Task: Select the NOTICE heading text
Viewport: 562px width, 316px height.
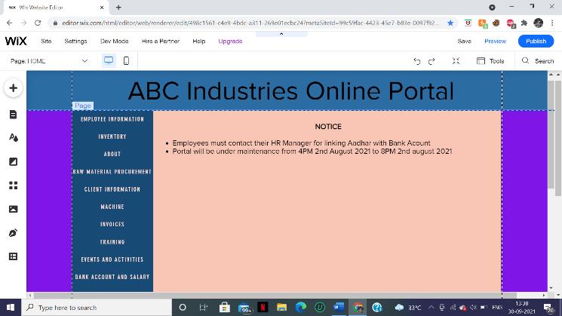Action: 328,127
